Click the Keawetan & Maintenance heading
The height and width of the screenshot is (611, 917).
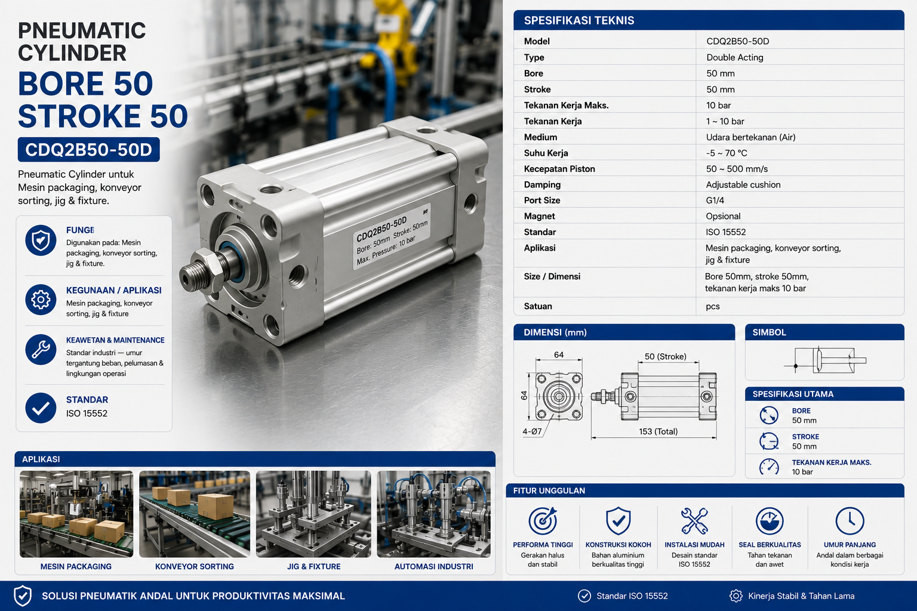115,340
